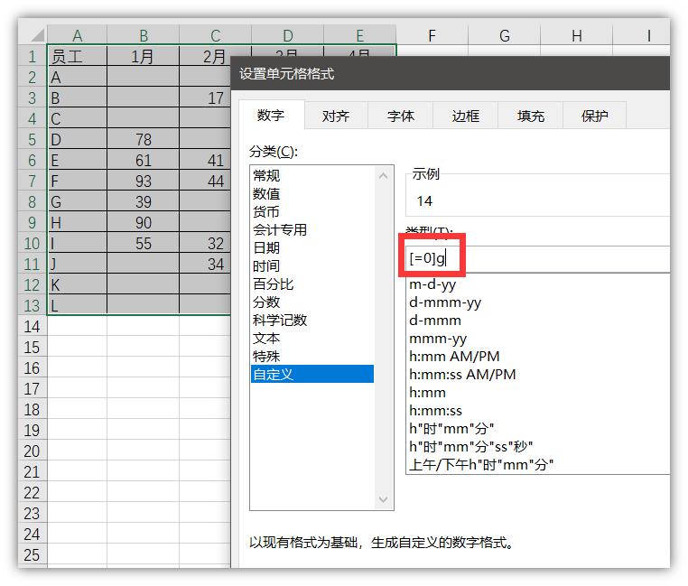Click cell A12 containing K
Viewport: 688px width, 586px height.
pos(78,285)
